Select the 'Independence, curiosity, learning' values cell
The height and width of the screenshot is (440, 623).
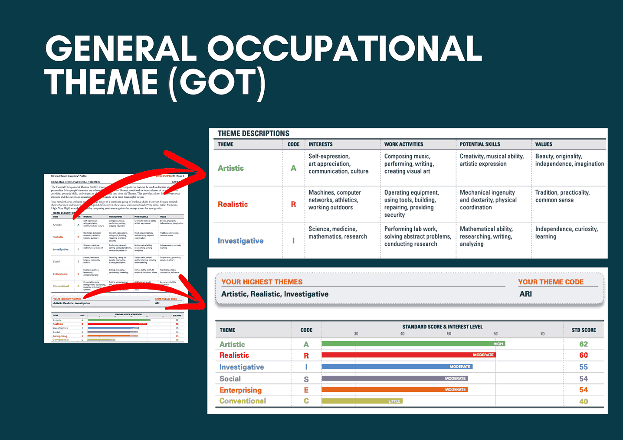tap(567, 233)
